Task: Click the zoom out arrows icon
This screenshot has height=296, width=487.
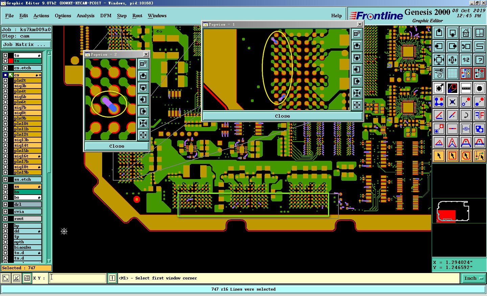Action: (453, 60)
